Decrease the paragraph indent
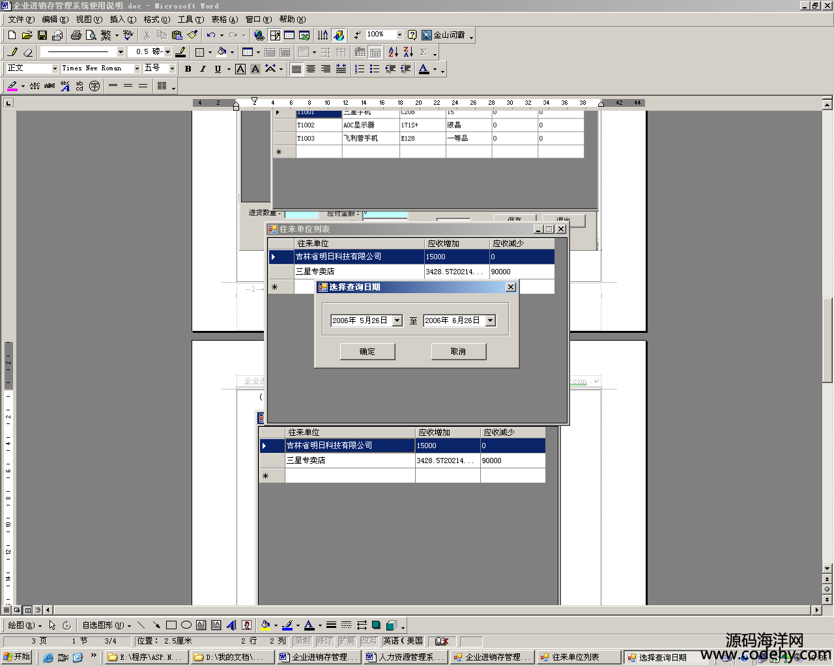834x667 pixels. coord(390,69)
